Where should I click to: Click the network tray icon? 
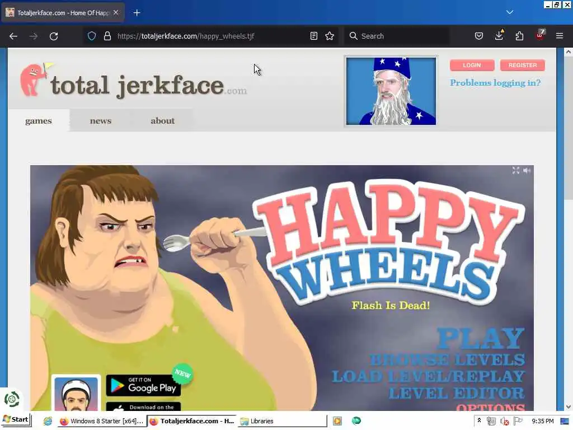point(491,421)
